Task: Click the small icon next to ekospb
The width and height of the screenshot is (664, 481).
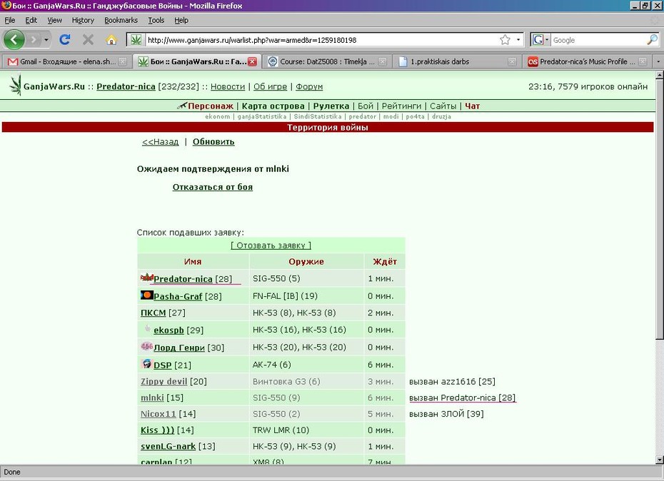Action: click(147, 329)
